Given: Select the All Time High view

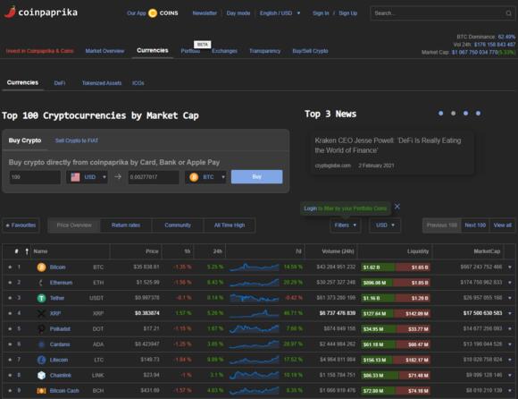Looking at the screenshot, I should (230, 225).
